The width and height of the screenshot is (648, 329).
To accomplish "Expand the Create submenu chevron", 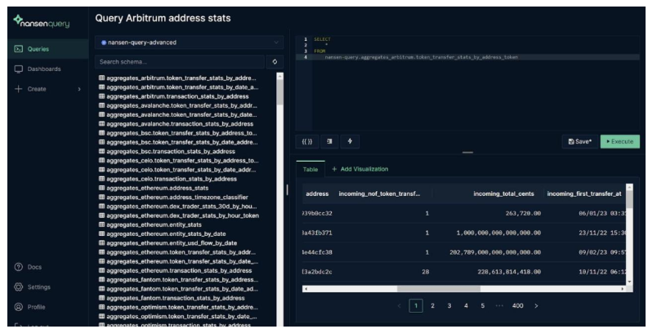I will (x=79, y=89).
